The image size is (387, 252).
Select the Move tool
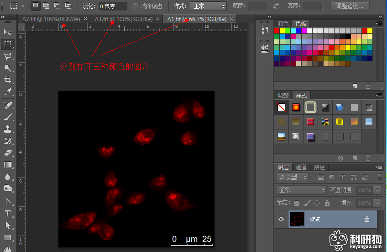point(8,32)
